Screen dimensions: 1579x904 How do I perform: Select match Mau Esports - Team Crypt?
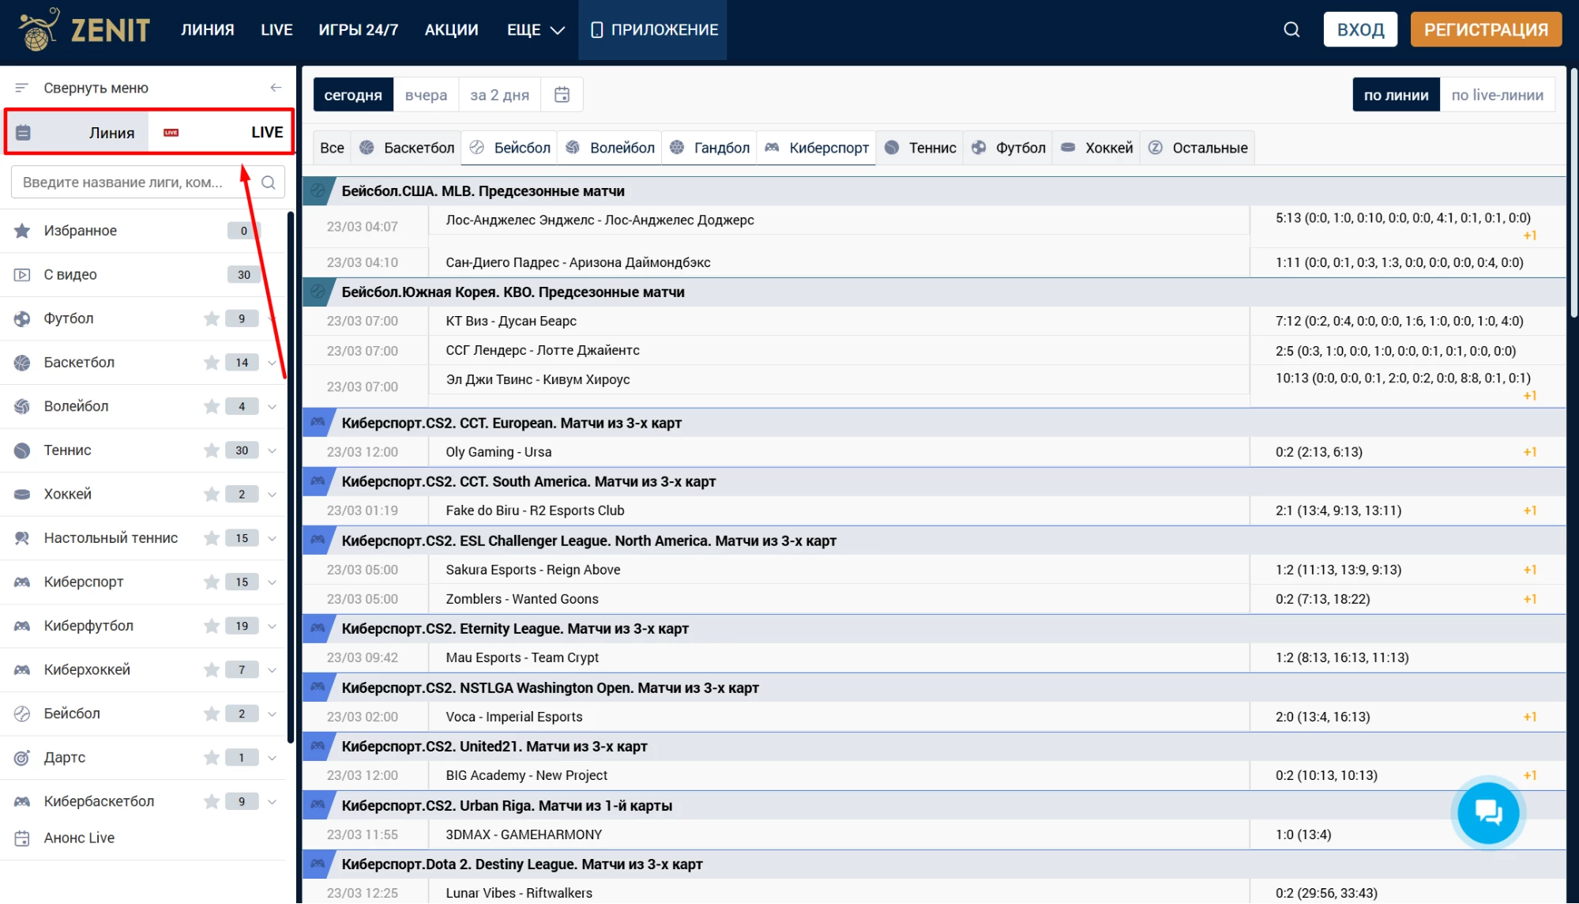[522, 658]
